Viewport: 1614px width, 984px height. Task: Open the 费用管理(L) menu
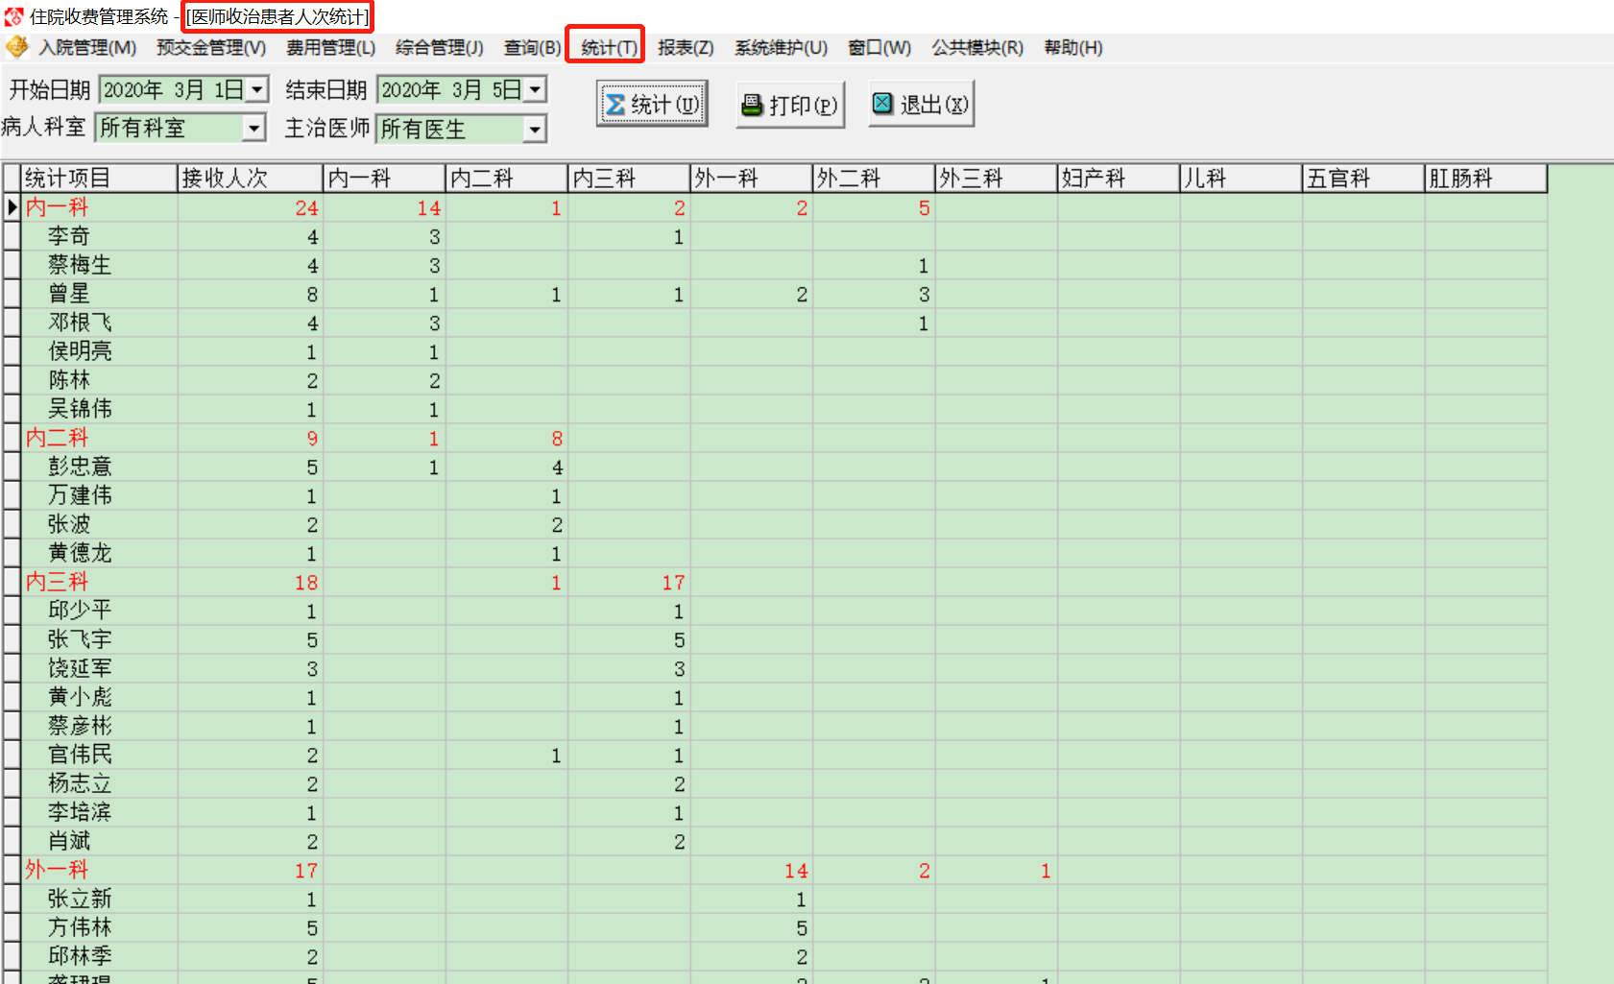tap(331, 48)
